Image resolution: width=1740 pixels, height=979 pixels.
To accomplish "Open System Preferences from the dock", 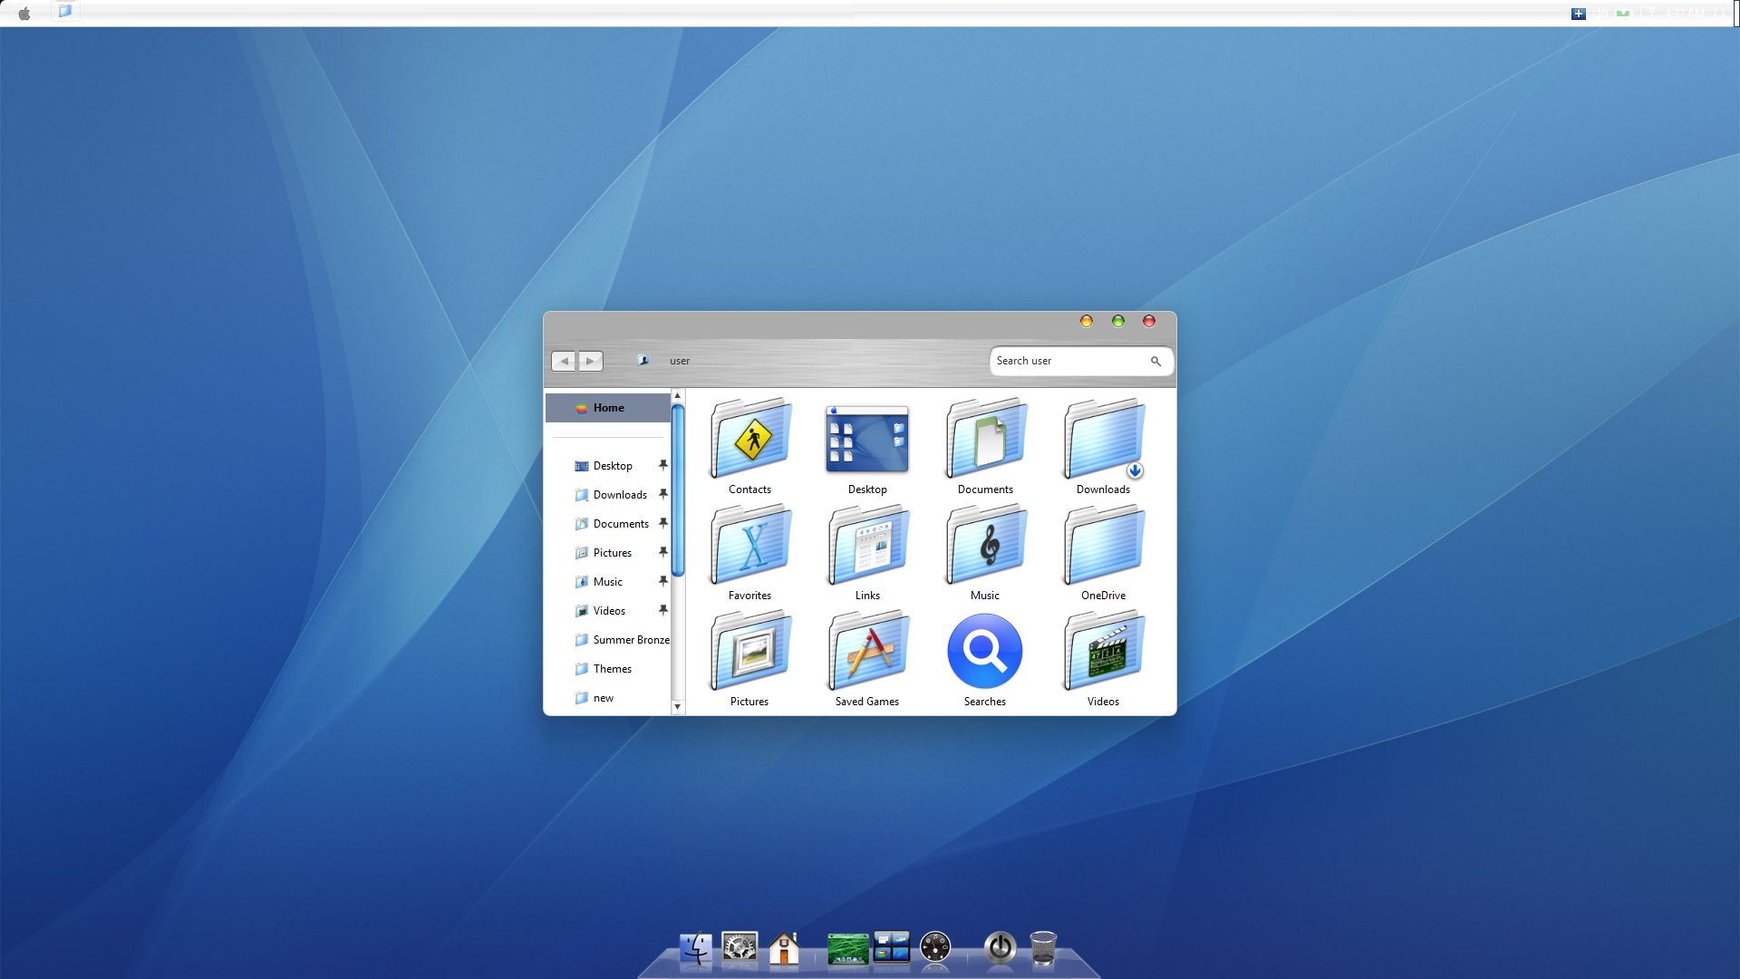I will point(739,948).
